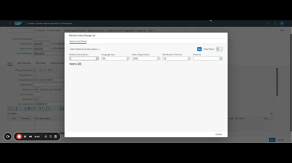Click Propose Items in background toolbar
This screenshot has width=292, height=163.
pos(54,30)
